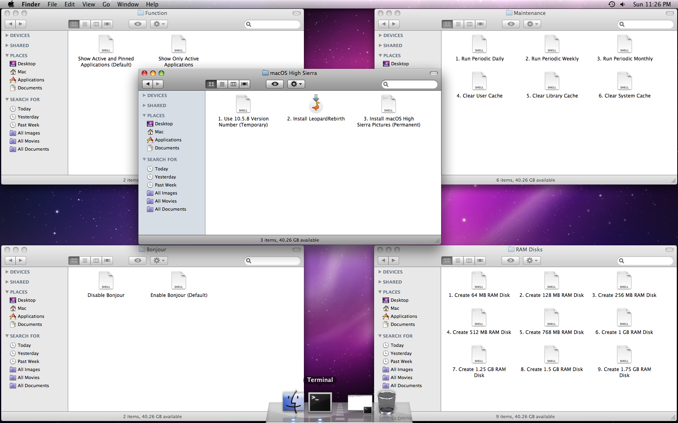Select the Use 10.5.8 Version Number shell file
678x423 pixels.
click(x=243, y=104)
